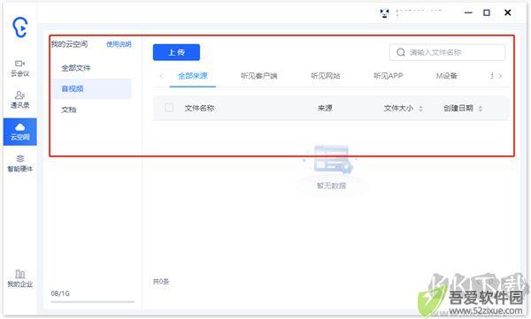Click 0B/1G storage usage text

click(60, 293)
